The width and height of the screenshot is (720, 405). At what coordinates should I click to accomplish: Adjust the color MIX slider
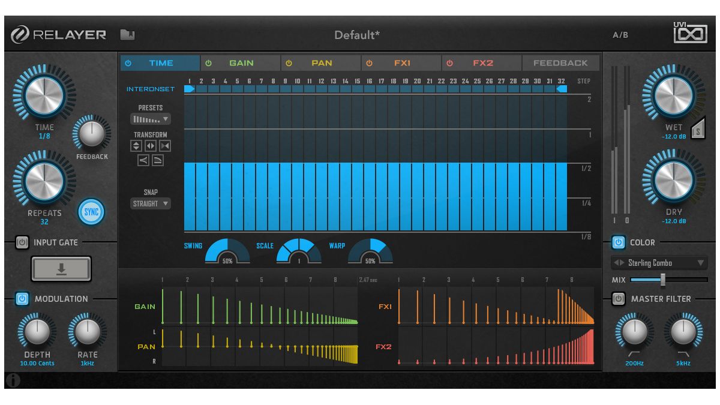(669, 280)
